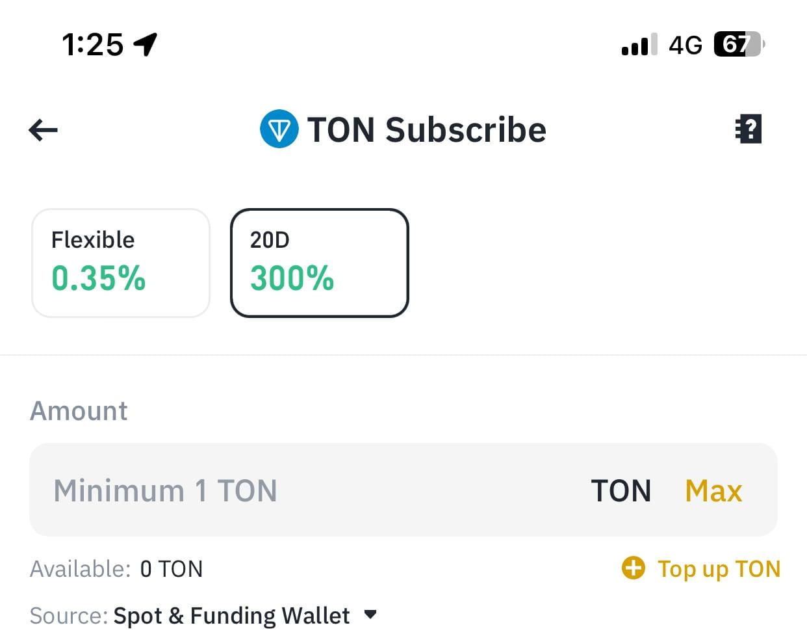Image resolution: width=807 pixels, height=636 pixels.
Task: Tap the cellular signal bars icon
Action: point(639,45)
